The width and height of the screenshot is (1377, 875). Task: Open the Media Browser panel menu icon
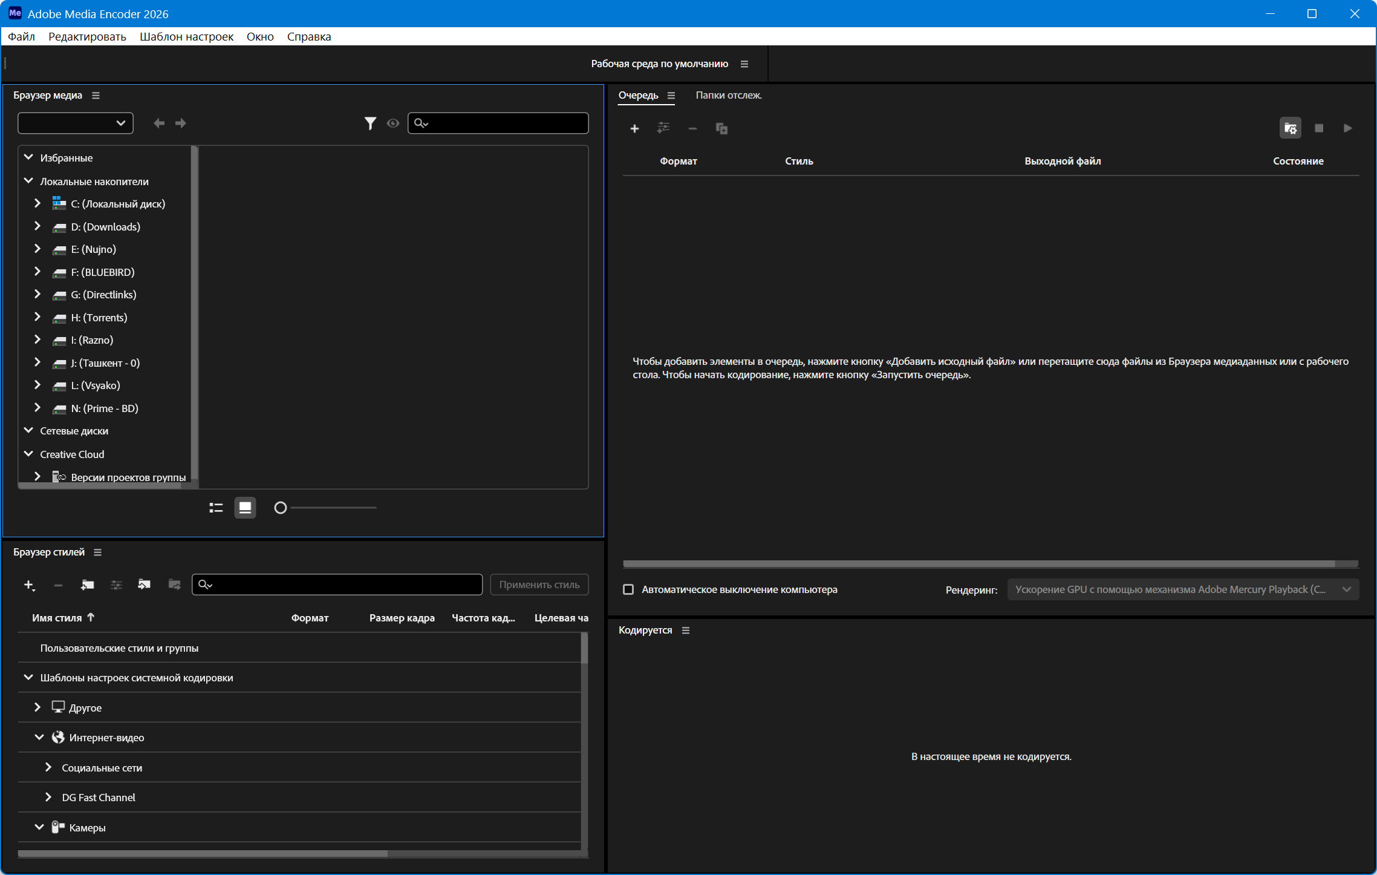pyautogui.click(x=96, y=96)
